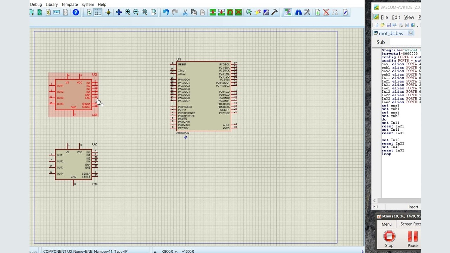The height and width of the screenshot is (253, 450).
Task: Switch to the mot_dc.bas tab
Action: (x=391, y=33)
